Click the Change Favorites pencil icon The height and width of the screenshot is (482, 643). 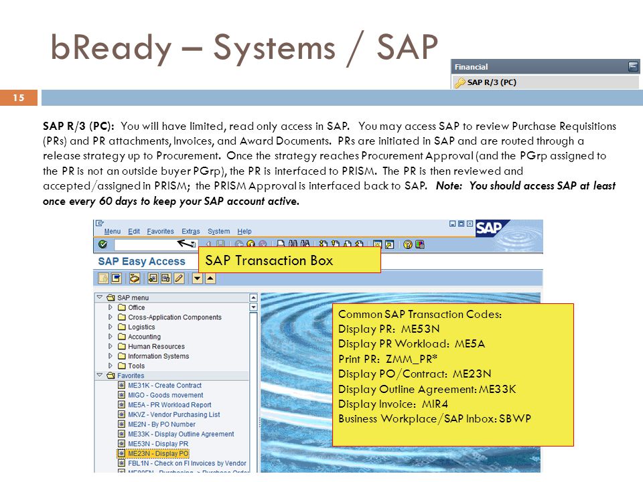tap(179, 278)
